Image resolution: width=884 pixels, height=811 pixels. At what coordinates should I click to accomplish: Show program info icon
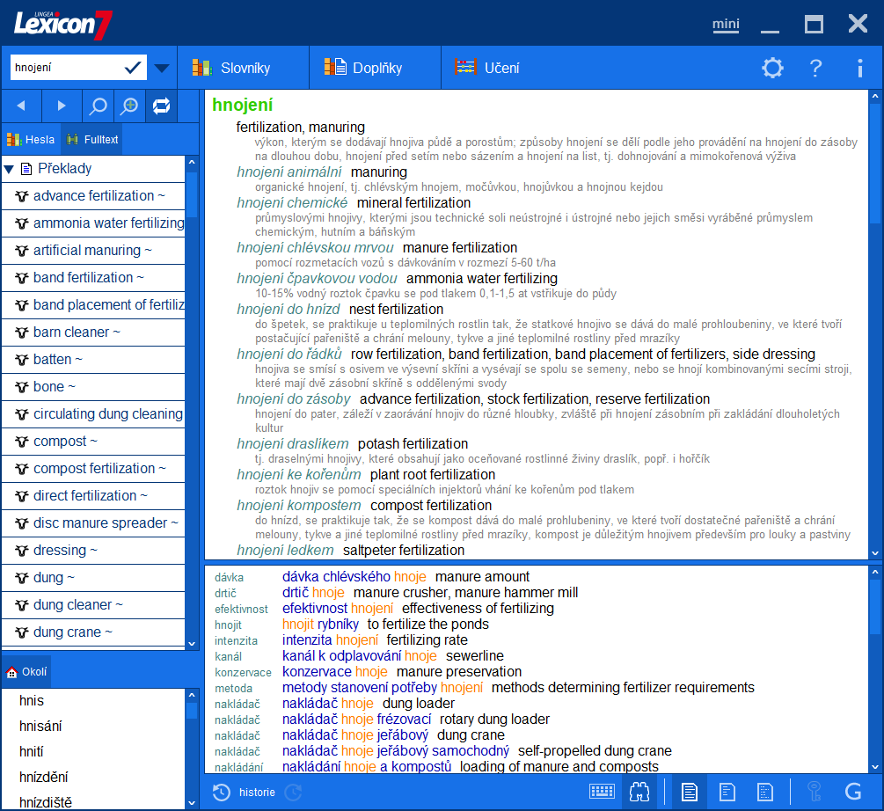coord(859,69)
